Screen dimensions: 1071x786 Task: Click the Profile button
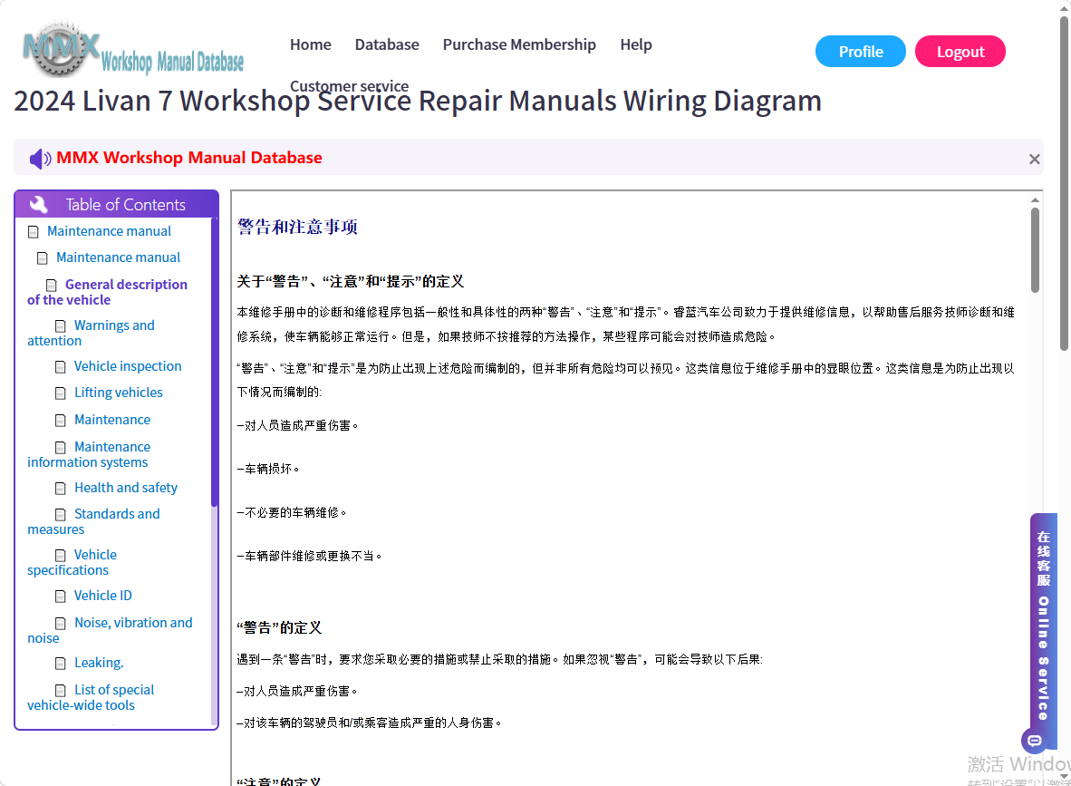[861, 52]
